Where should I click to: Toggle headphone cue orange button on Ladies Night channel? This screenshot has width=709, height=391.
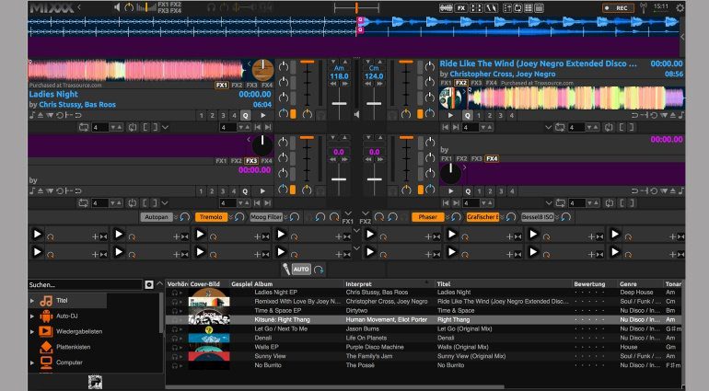coord(293,114)
